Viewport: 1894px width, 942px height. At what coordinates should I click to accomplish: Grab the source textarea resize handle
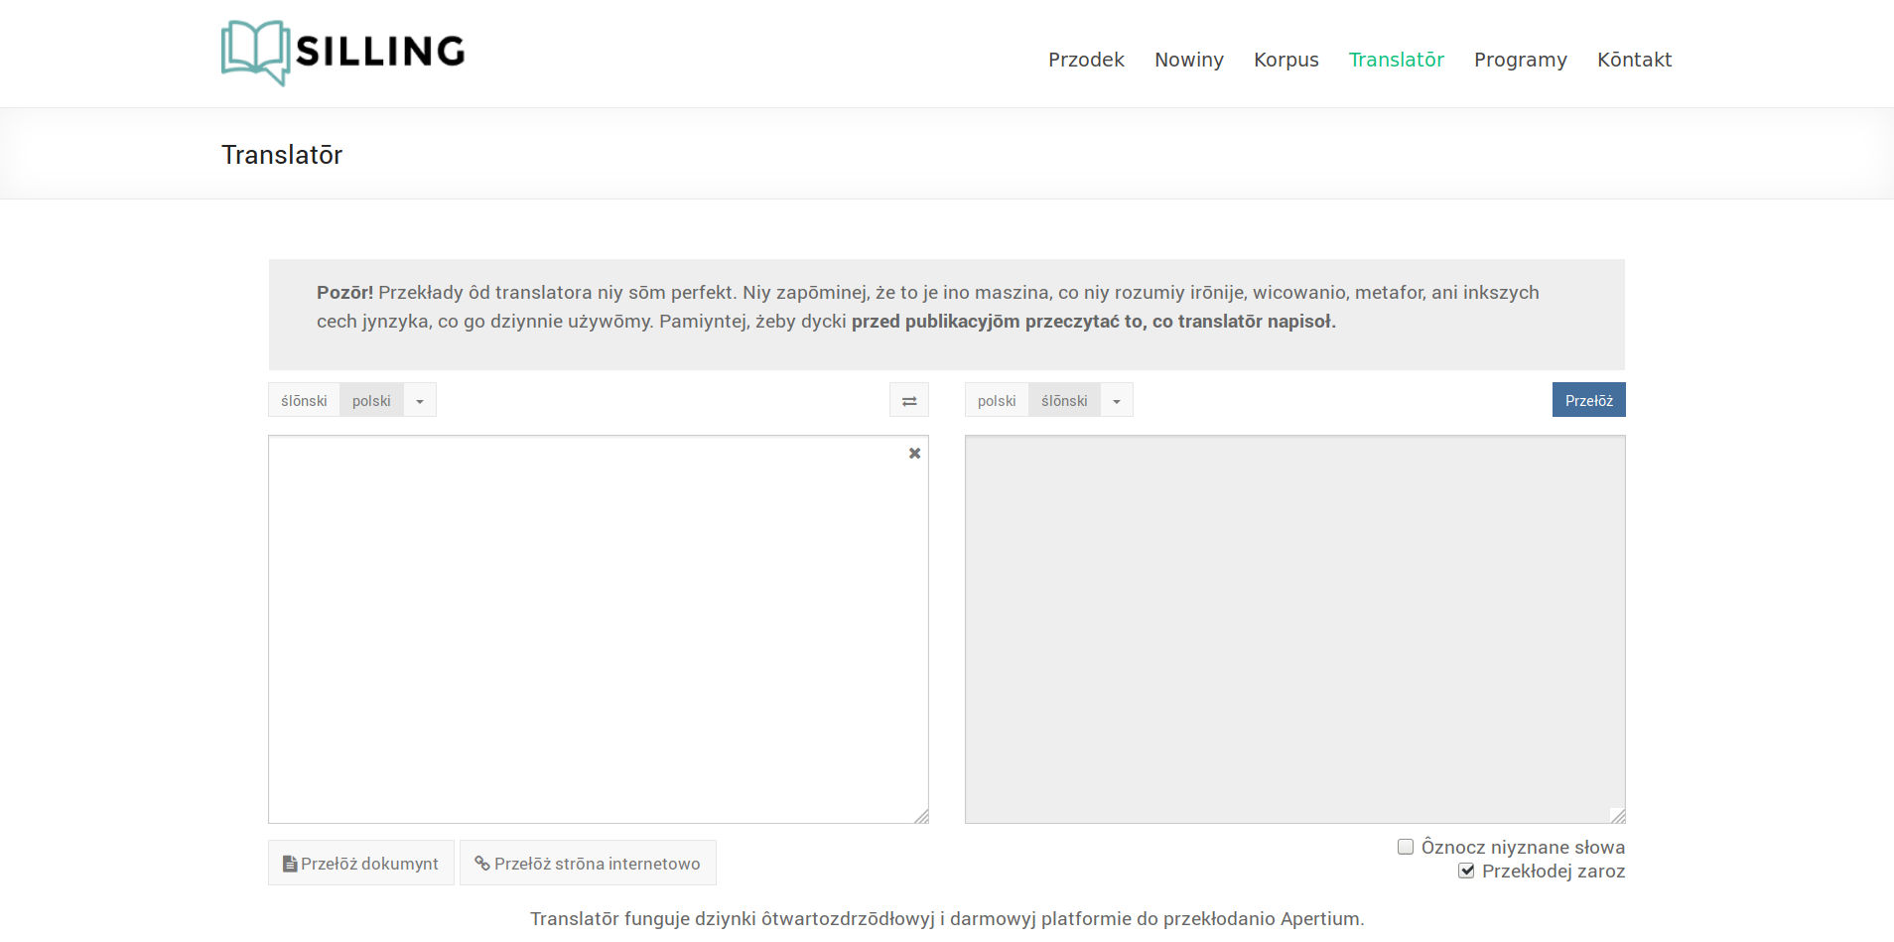click(x=921, y=816)
